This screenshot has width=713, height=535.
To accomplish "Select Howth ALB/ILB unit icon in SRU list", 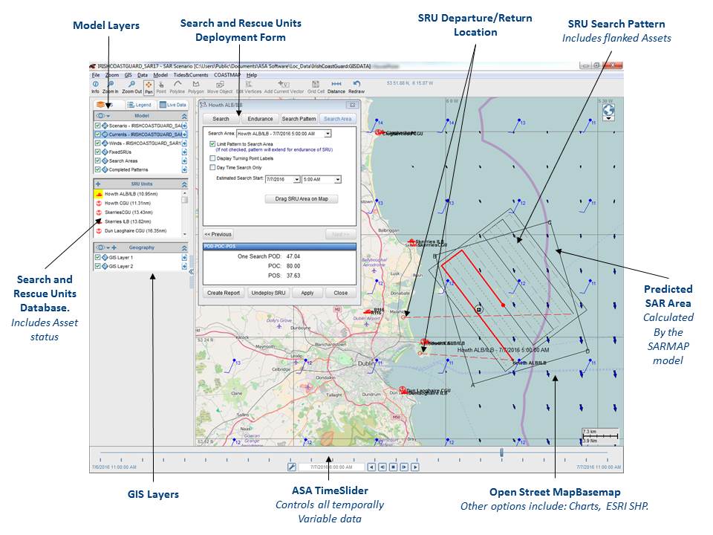I will [x=99, y=194].
